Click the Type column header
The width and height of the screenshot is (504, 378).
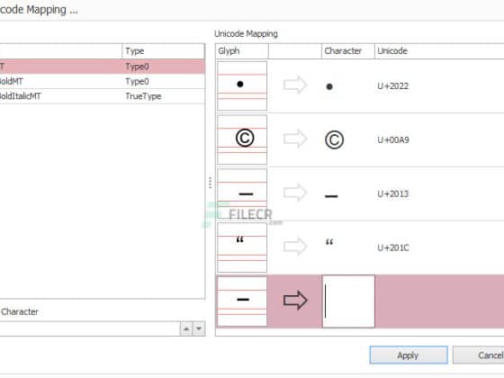click(x=163, y=51)
